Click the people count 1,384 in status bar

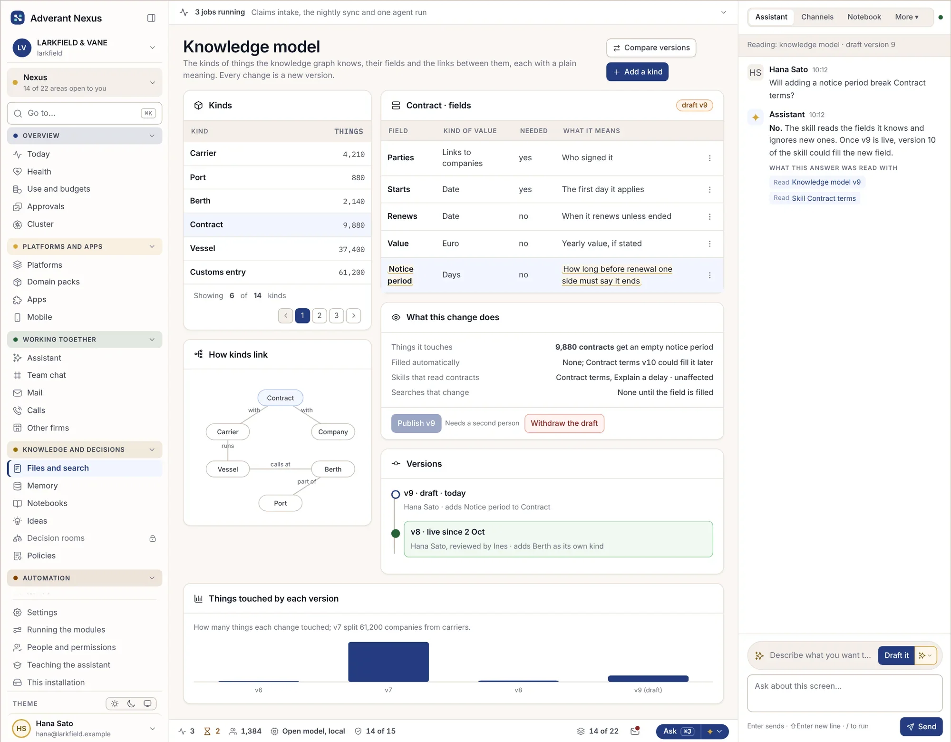point(245,731)
